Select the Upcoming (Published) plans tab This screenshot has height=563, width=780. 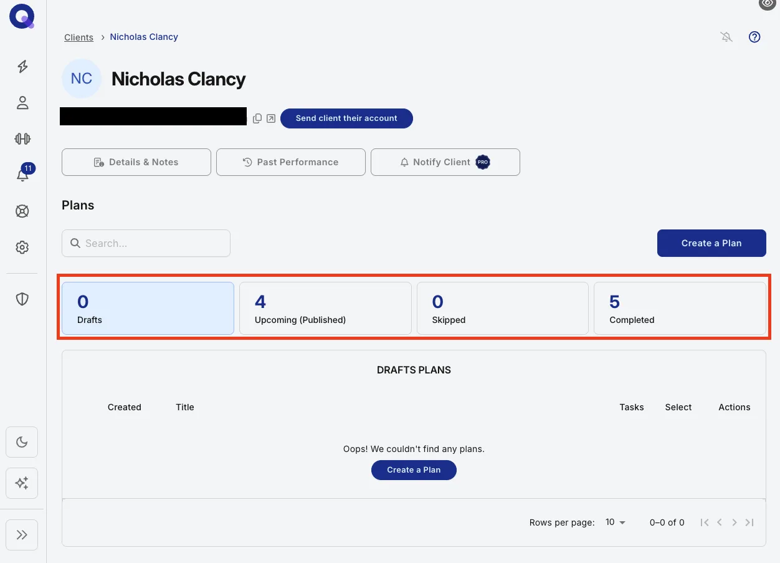325,309
